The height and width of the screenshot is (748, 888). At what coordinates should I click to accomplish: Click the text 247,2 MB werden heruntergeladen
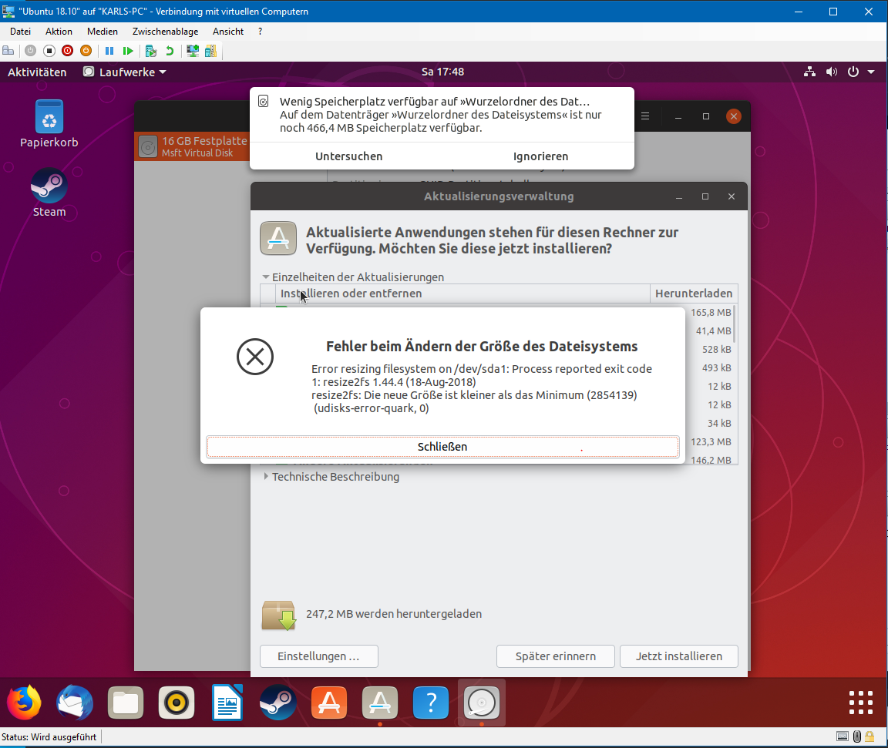394,614
